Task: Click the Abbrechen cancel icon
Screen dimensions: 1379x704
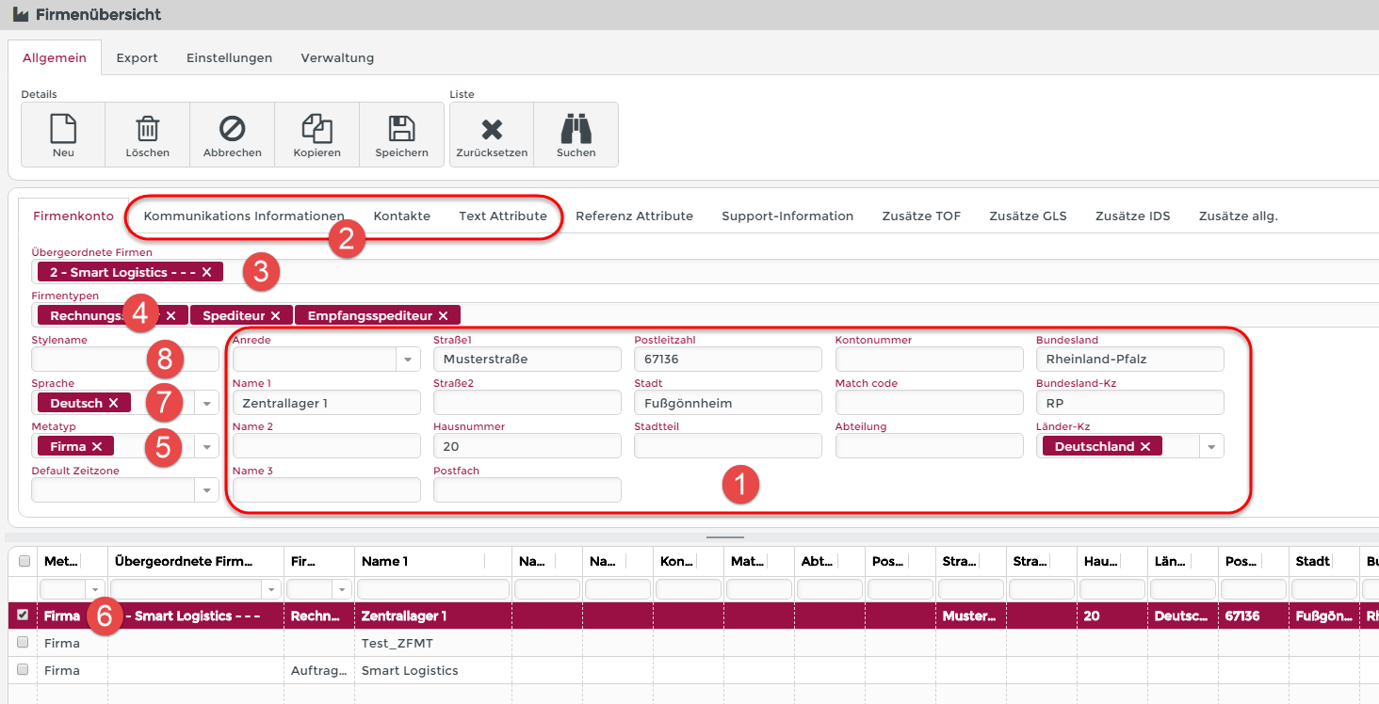Action: pyautogui.click(x=232, y=128)
